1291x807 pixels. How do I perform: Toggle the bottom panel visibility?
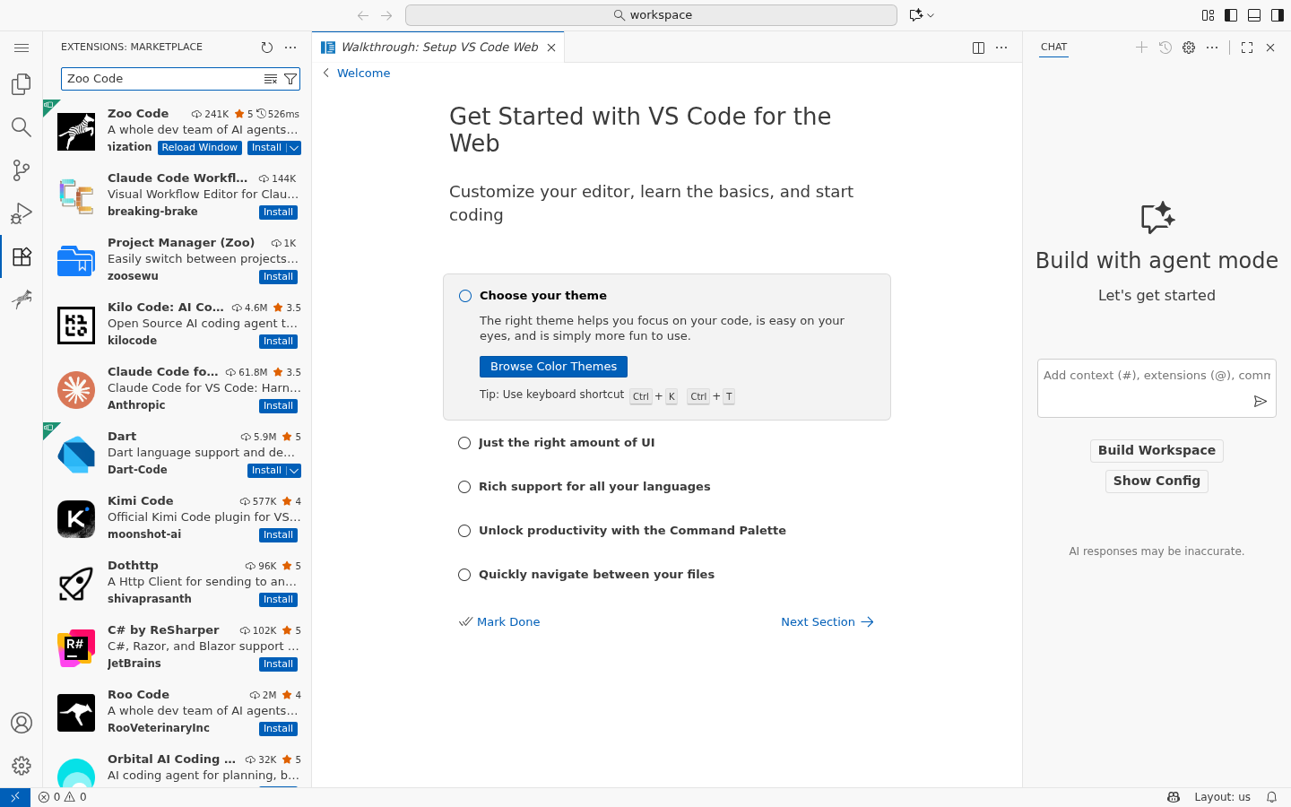[1254, 15]
